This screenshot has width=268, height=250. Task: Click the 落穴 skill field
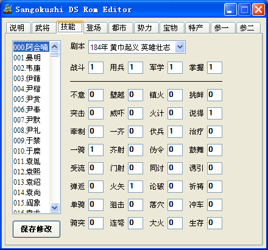coord(175,205)
